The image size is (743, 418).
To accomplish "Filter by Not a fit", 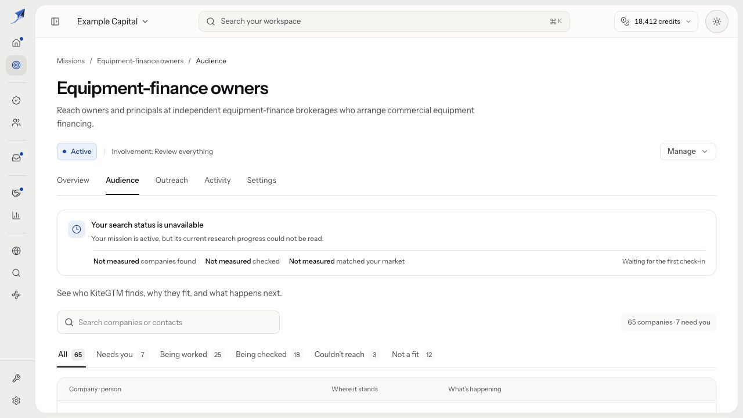I will (413, 355).
